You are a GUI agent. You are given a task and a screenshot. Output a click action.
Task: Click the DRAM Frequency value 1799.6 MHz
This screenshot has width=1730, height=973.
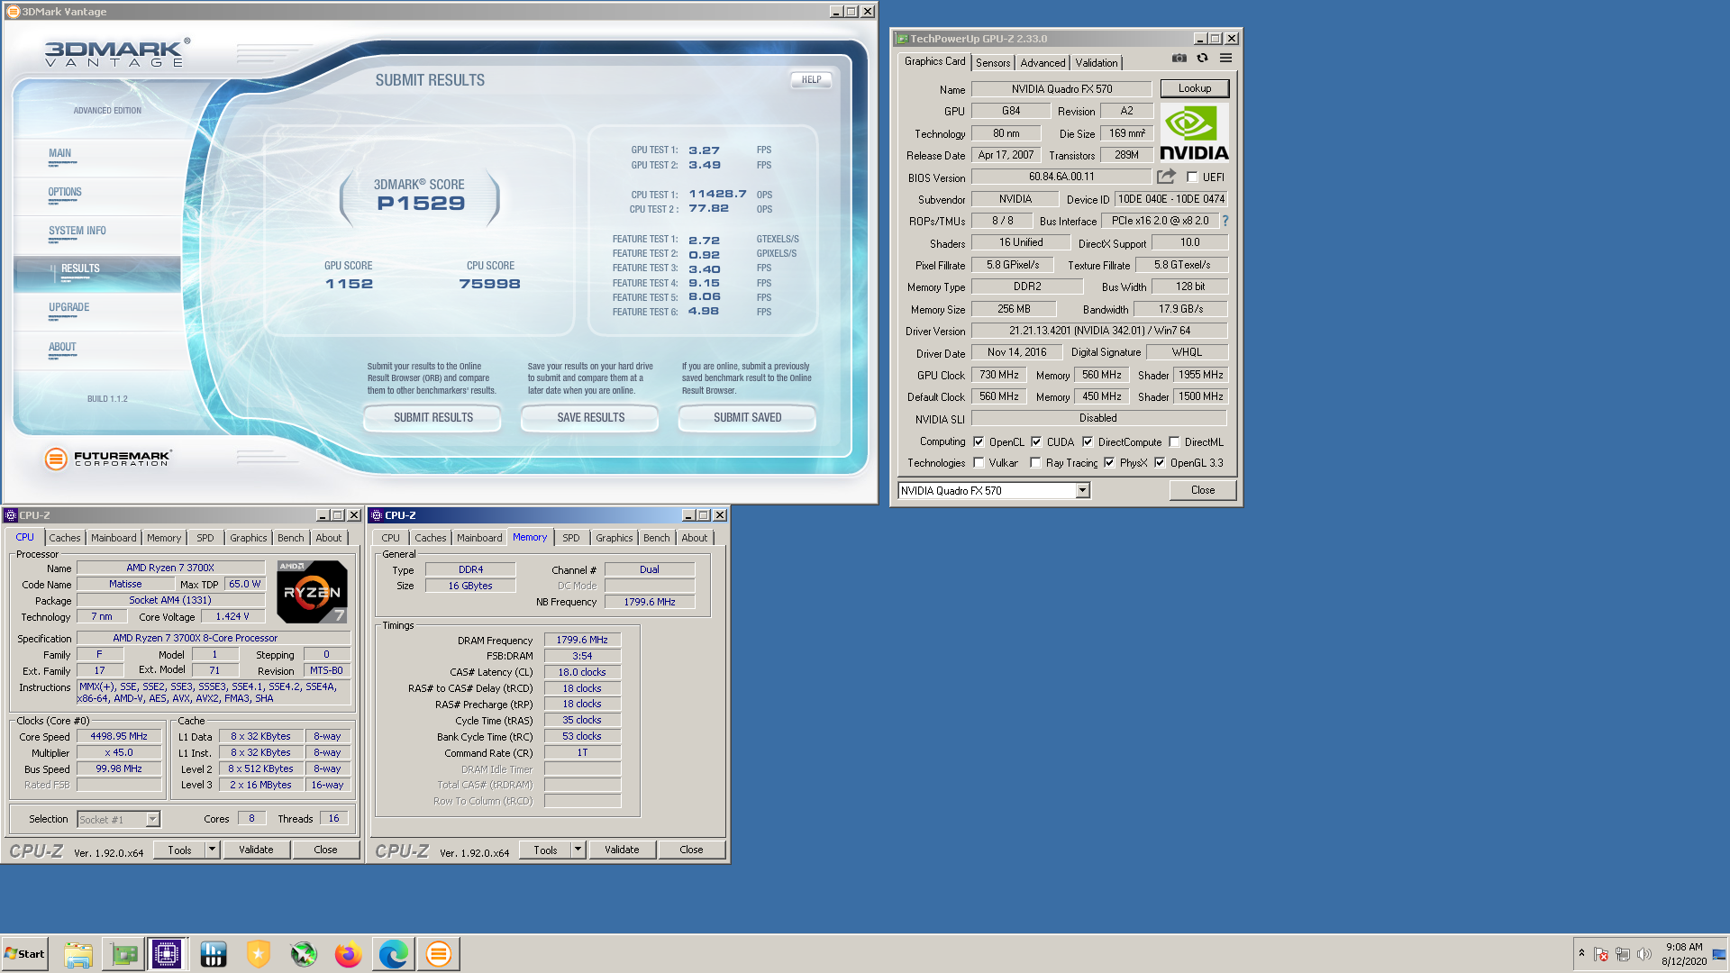click(x=582, y=640)
